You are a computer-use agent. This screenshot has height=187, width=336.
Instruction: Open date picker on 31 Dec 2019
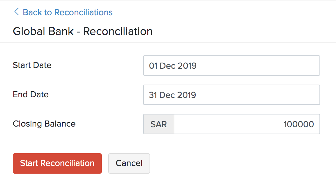pos(172,95)
